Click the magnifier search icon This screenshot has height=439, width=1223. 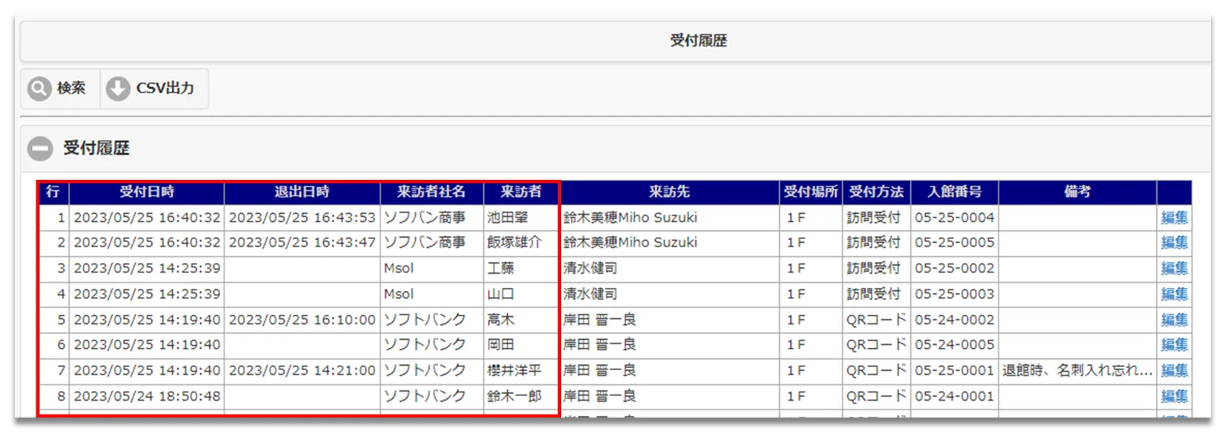[x=39, y=89]
